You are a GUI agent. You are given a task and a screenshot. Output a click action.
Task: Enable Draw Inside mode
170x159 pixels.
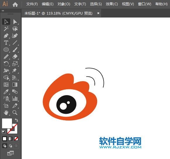(x=16, y=146)
